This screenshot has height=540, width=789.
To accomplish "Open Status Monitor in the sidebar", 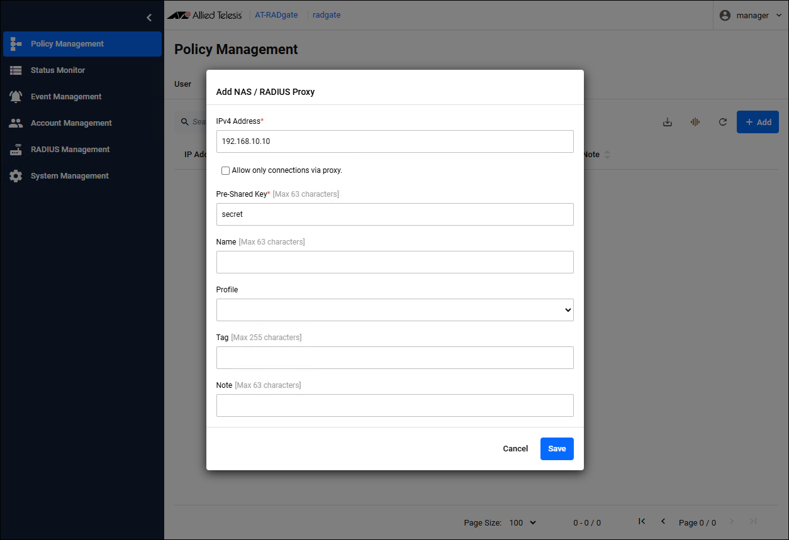I will (x=58, y=70).
